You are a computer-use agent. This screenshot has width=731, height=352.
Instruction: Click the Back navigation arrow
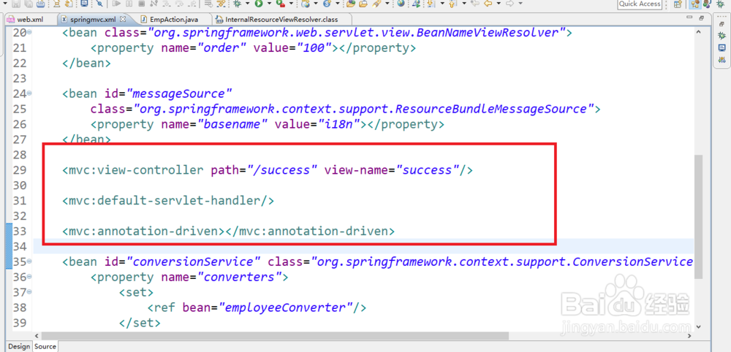click(x=488, y=4)
